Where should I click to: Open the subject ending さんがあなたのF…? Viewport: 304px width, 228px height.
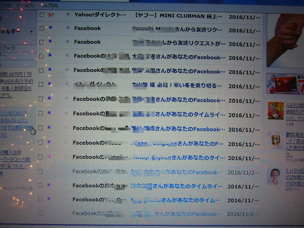click(x=177, y=143)
